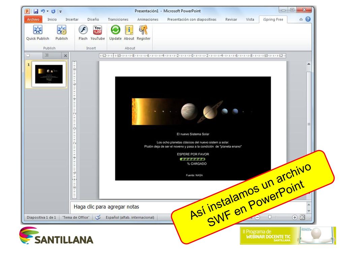Image resolution: width=345 pixels, height=259 pixels.
Task: Click 'Diapositiva 1 de 1' status text
Action: click(x=41, y=218)
